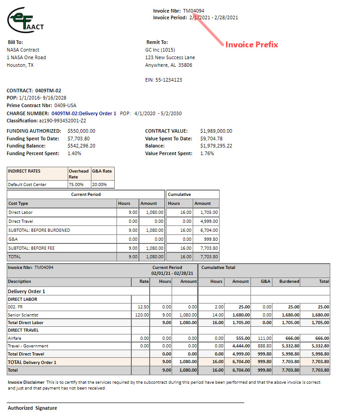
Task: Click the Authorized Signature line label
Action: click(32, 408)
